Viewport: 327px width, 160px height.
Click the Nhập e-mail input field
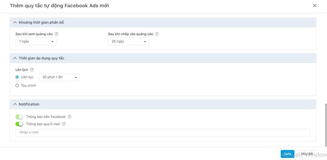click(163, 132)
